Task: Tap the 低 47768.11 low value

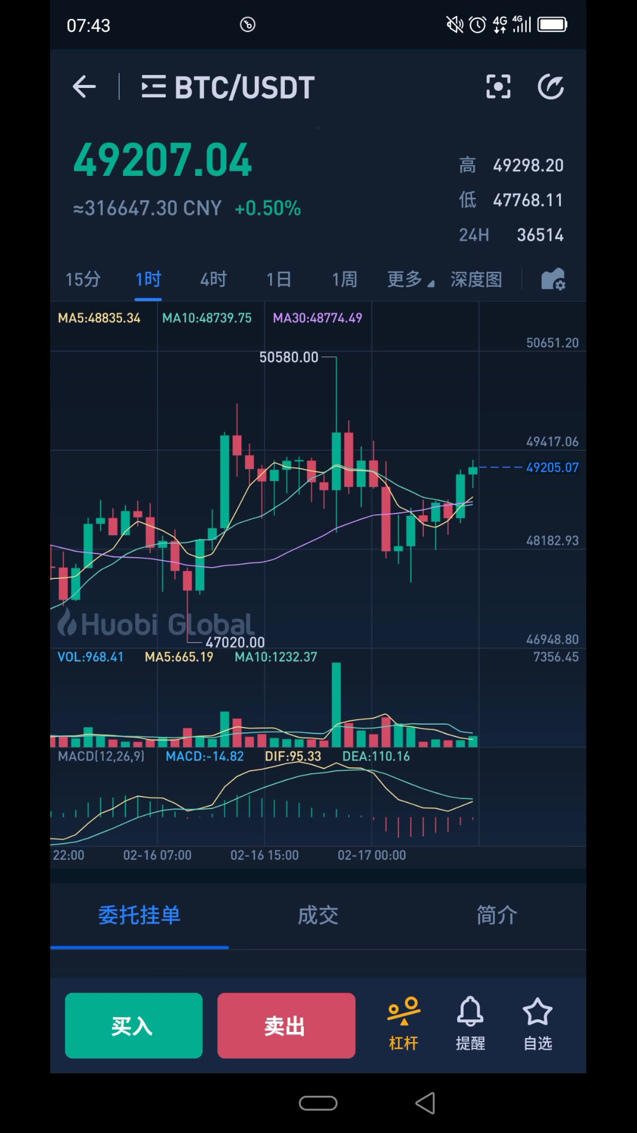Action: 511,200
